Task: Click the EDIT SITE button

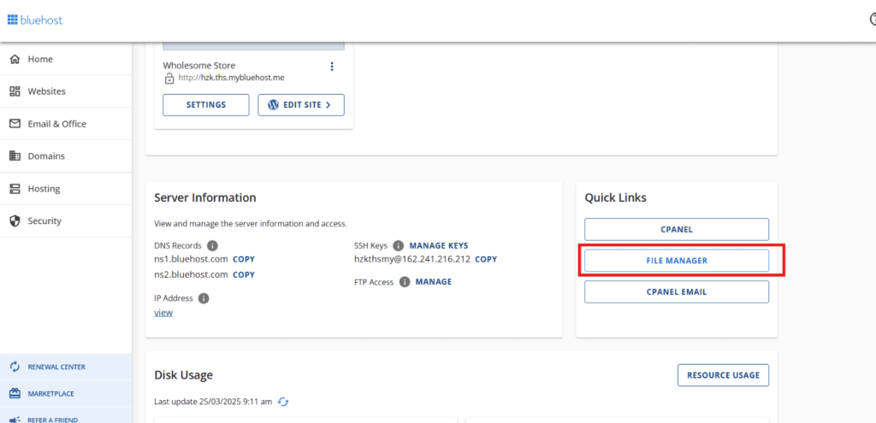Action: coord(300,105)
